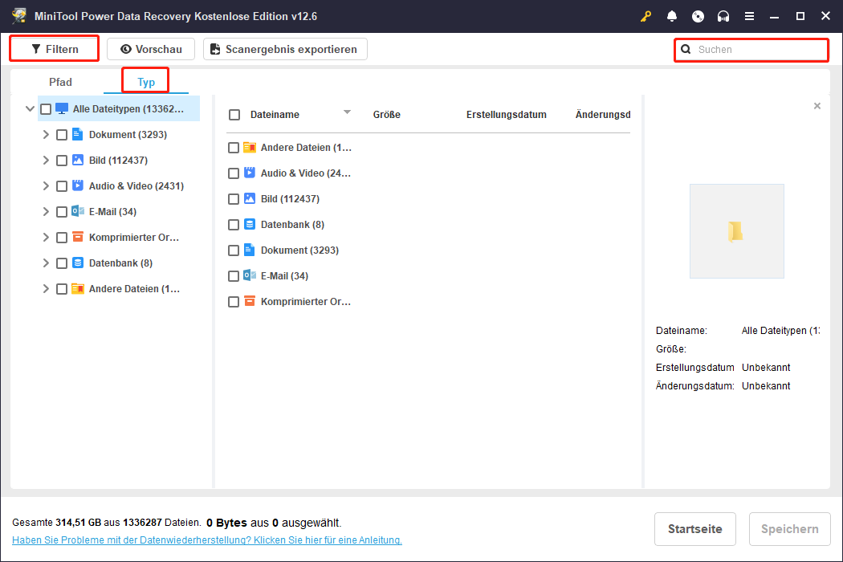Click the Datenbank icon in the file list
Image resolution: width=843 pixels, height=562 pixels.
point(250,224)
